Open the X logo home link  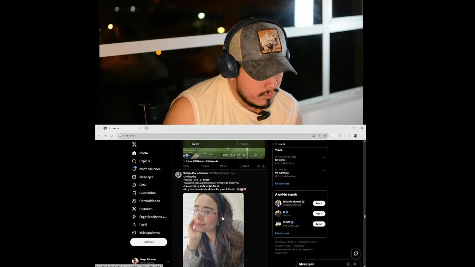coord(134,144)
